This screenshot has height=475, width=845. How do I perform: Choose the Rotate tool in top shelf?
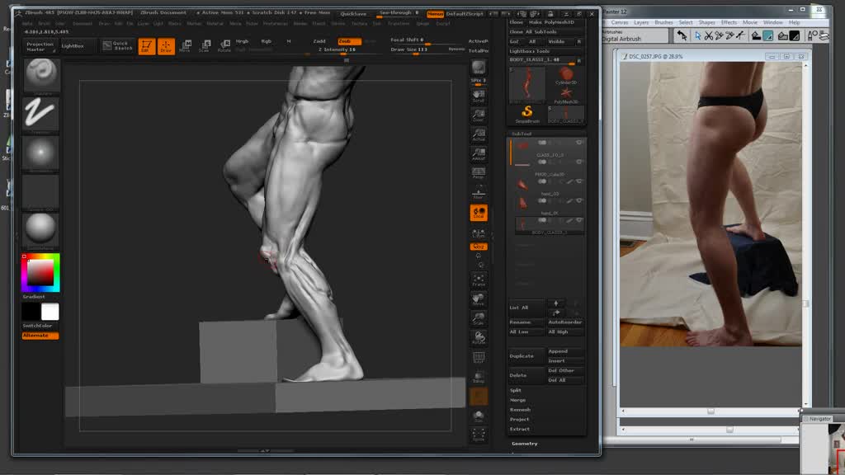tap(224, 46)
